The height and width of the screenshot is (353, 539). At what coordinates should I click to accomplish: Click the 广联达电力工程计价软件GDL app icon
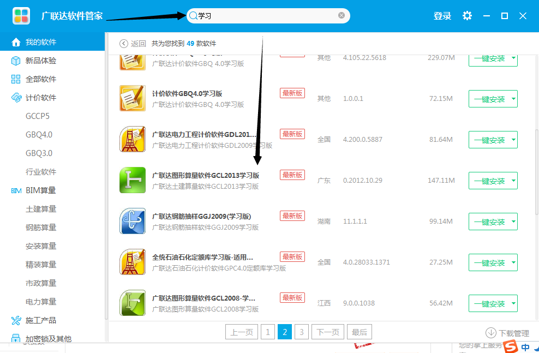coord(133,139)
